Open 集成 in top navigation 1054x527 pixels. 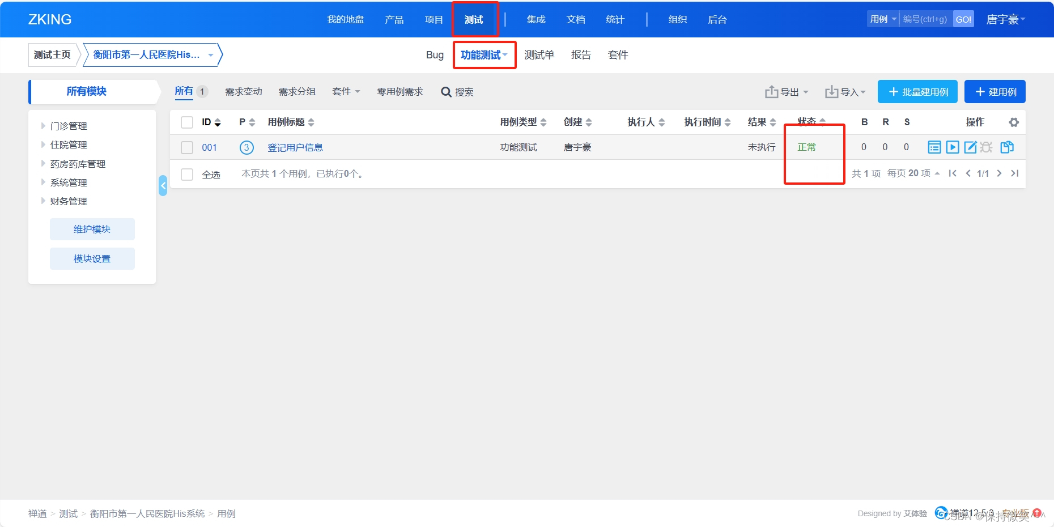click(x=536, y=19)
